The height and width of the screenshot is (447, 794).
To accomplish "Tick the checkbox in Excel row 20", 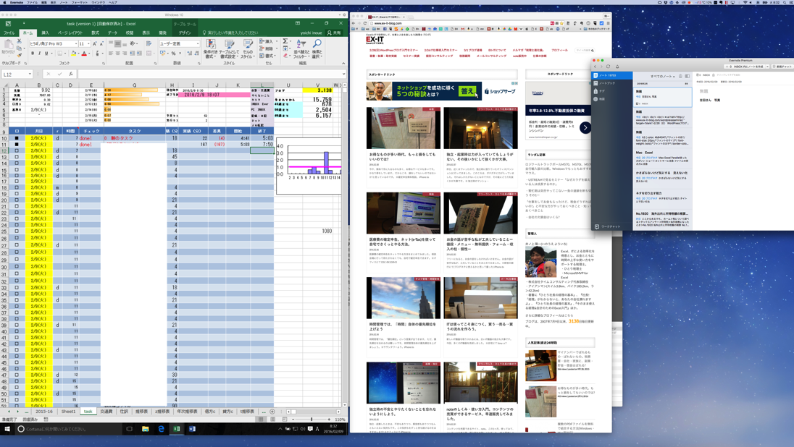I will click(17, 200).
